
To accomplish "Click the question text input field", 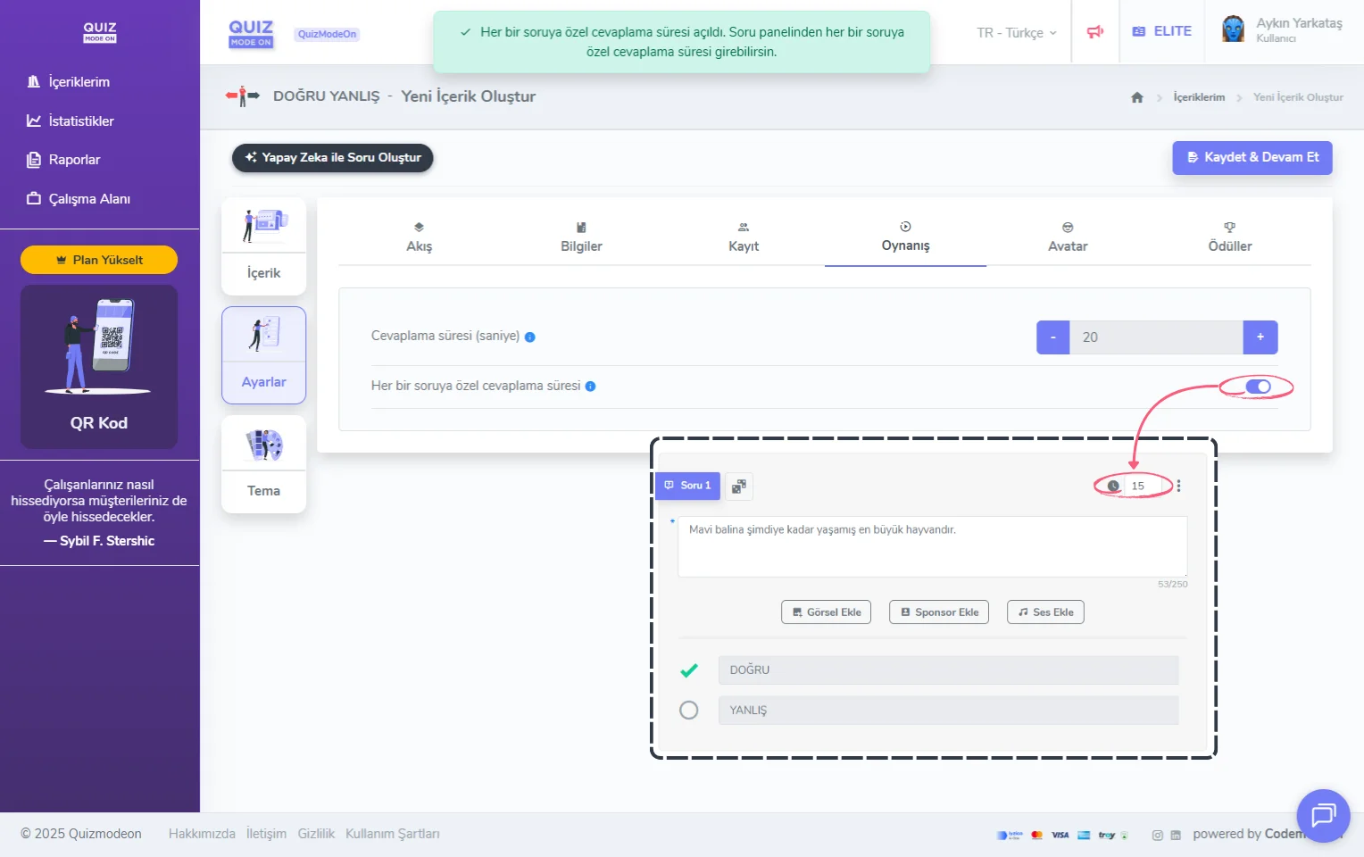I will click(931, 546).
